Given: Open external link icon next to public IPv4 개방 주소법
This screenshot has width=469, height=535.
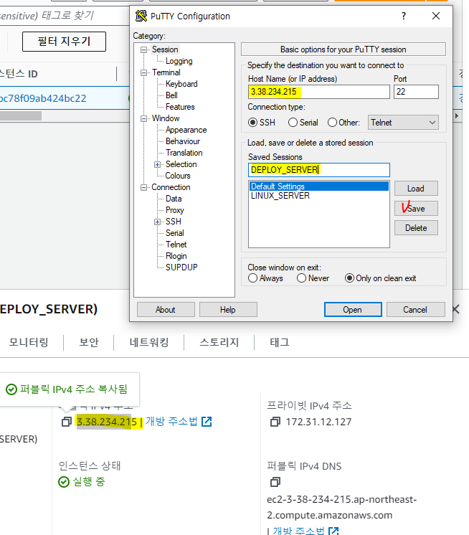Looking at the screenshot, I should click(x=207, y=422).
